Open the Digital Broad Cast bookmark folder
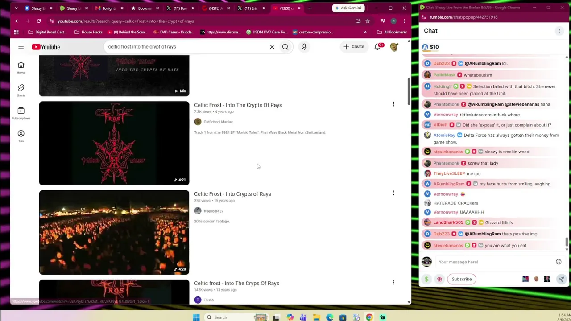This screenshot has height=321, width=571. [x=47, y=32]
